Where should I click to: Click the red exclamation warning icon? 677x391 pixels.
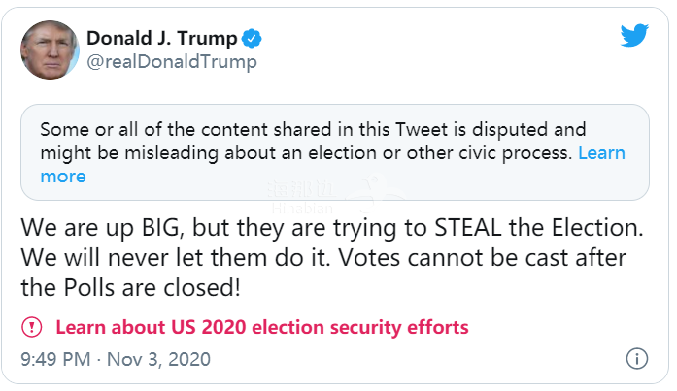32,327
